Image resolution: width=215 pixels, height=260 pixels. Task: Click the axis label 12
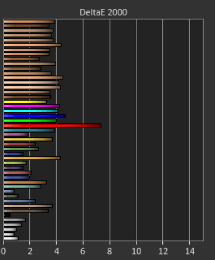click(x=163, y=251)
